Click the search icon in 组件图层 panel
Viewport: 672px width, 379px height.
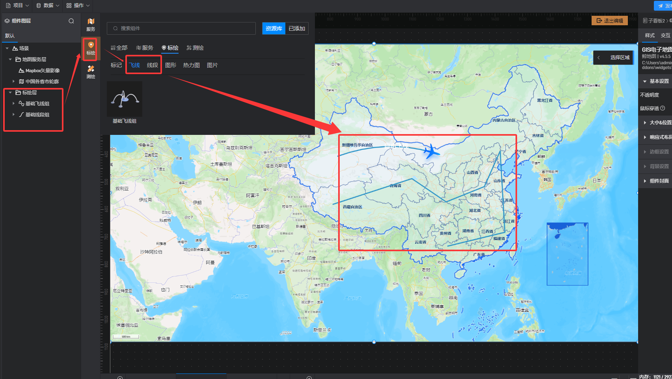pyautogui.click(x=71, y=21)
